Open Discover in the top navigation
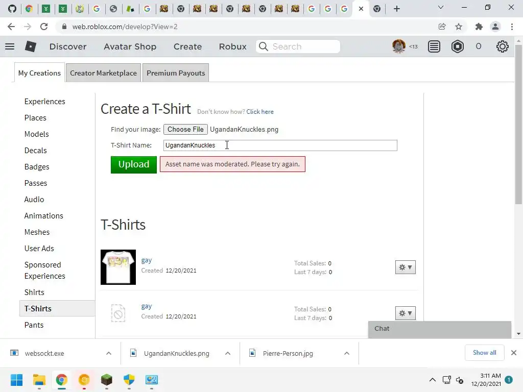Screen dimensions: 523x392 pos(68,46)
